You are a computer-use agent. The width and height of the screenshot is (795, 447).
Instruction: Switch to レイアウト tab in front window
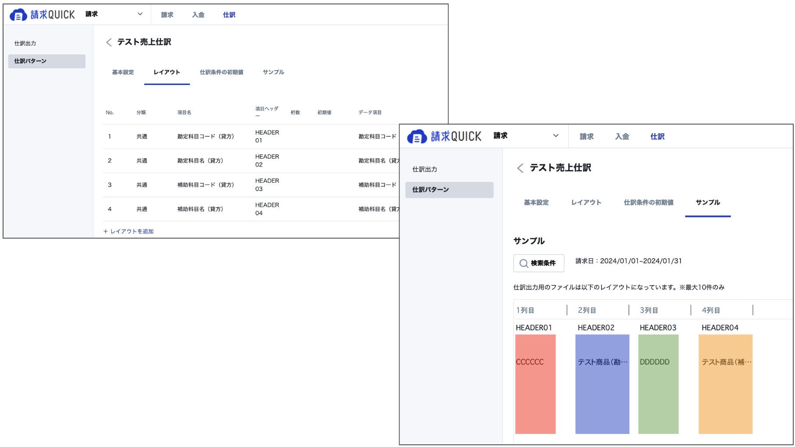pyautogui.click(x=586, y=202)
